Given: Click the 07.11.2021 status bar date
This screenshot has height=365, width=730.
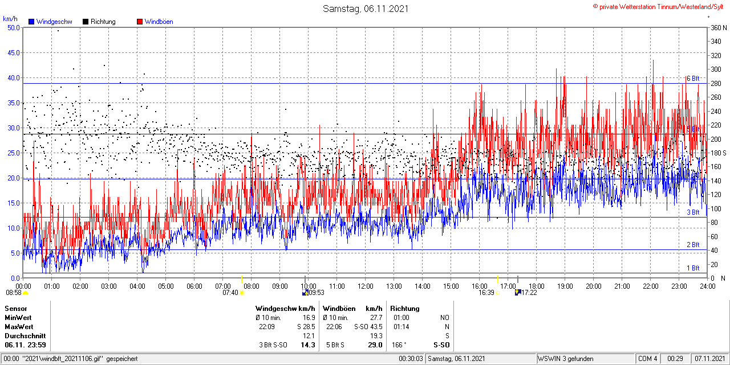Looking at the screenshot, I should (709, 359).
